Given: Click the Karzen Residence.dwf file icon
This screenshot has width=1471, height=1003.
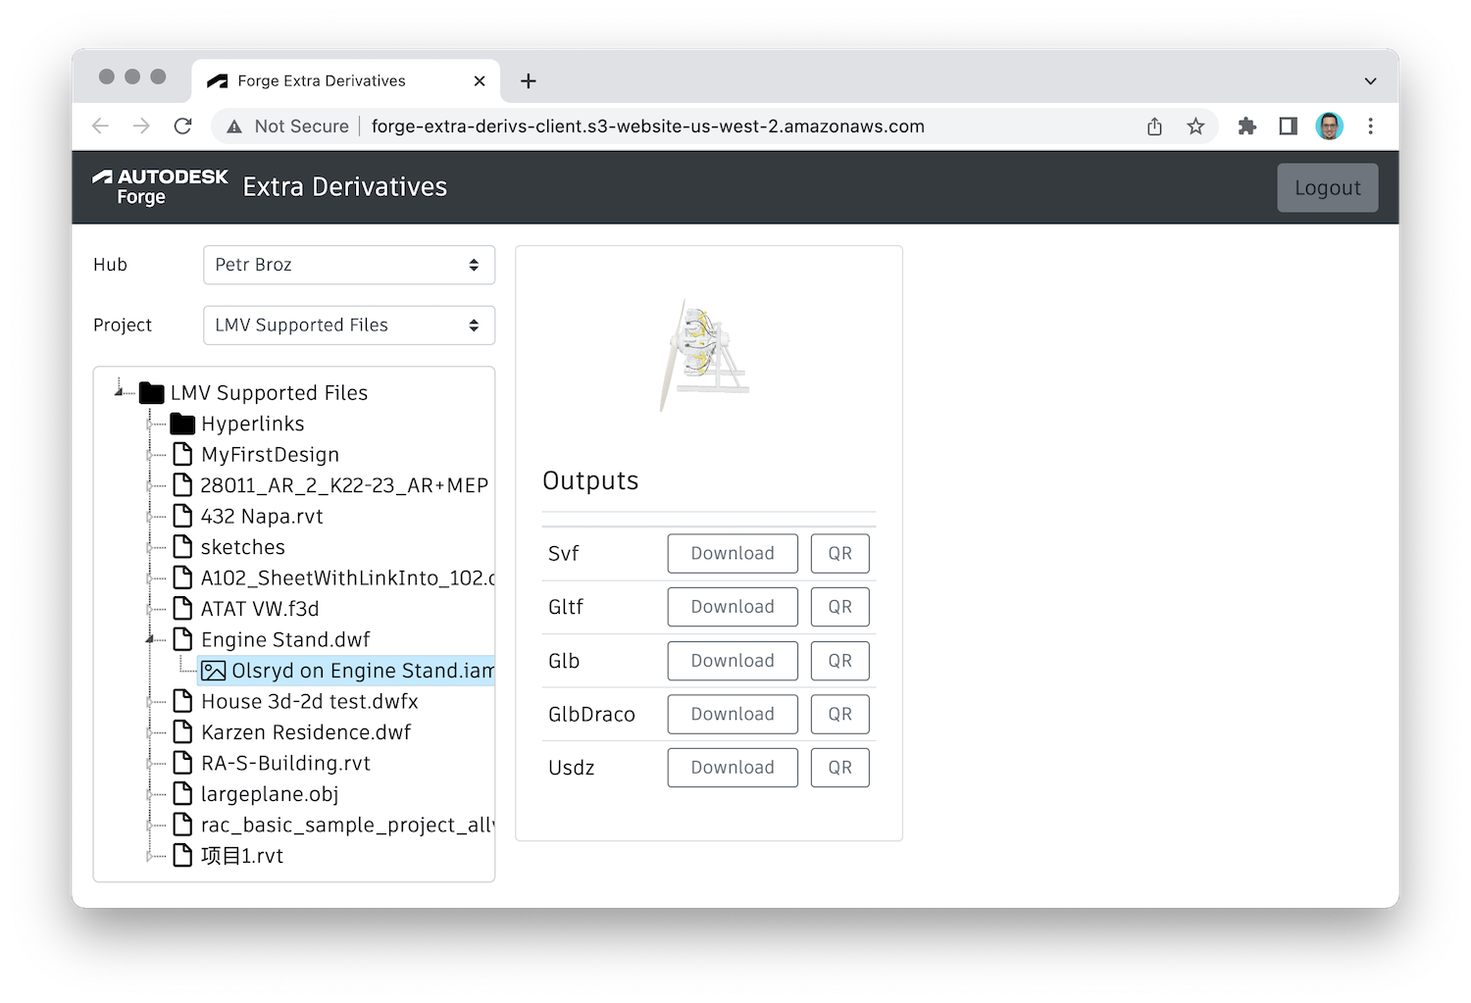Looking at the screenshot, I should point(182,732).
